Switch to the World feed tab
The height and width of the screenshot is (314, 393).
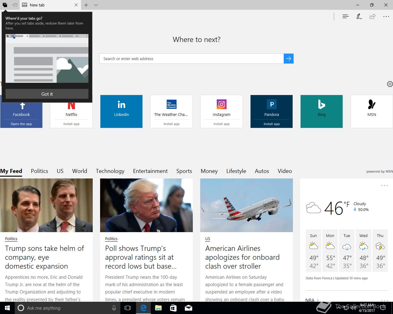(x=80, y=171)
